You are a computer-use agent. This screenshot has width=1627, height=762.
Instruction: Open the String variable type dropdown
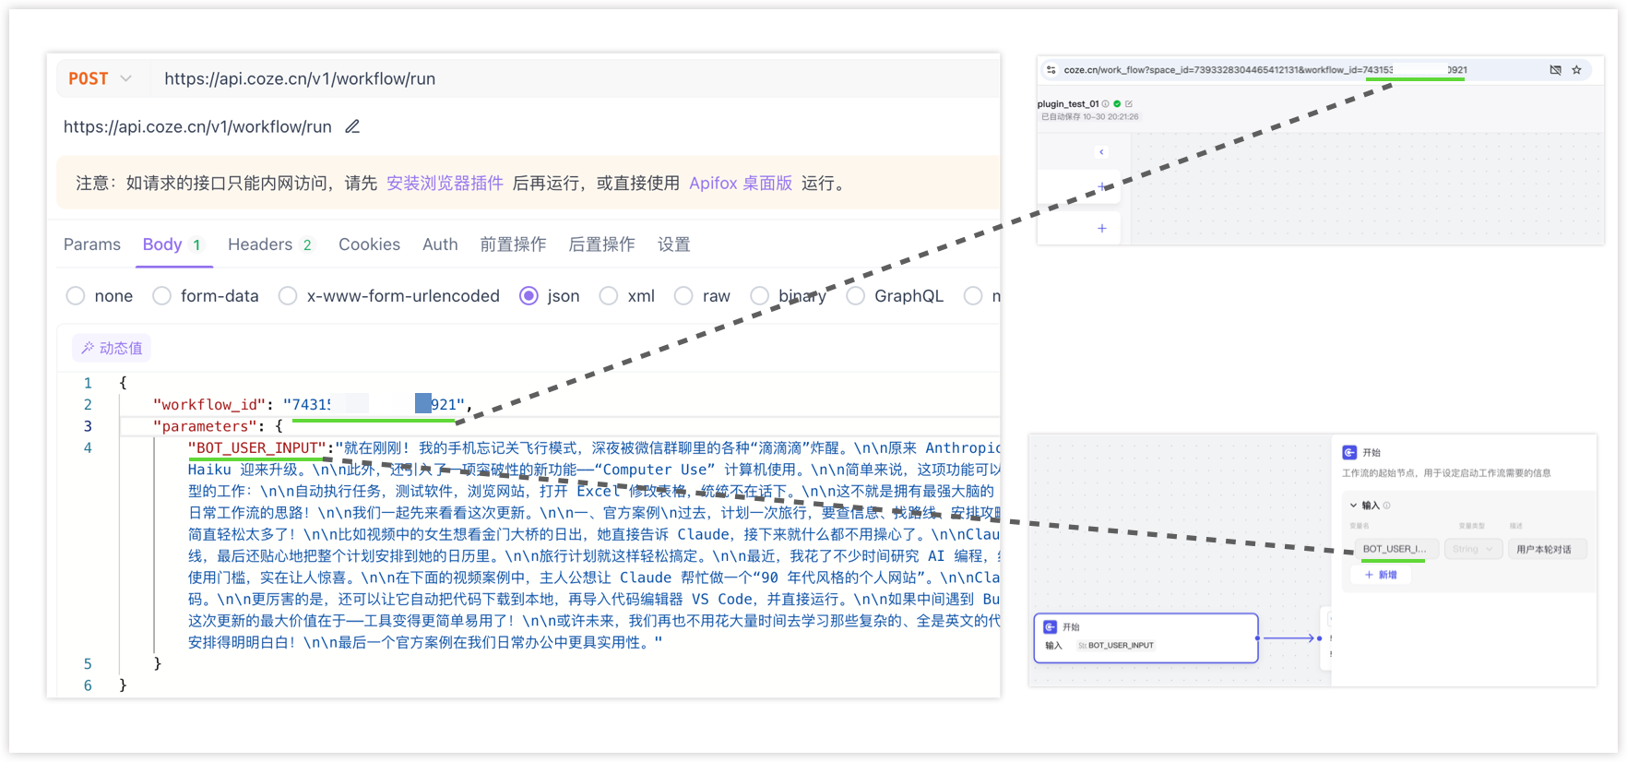[1473, 549]
